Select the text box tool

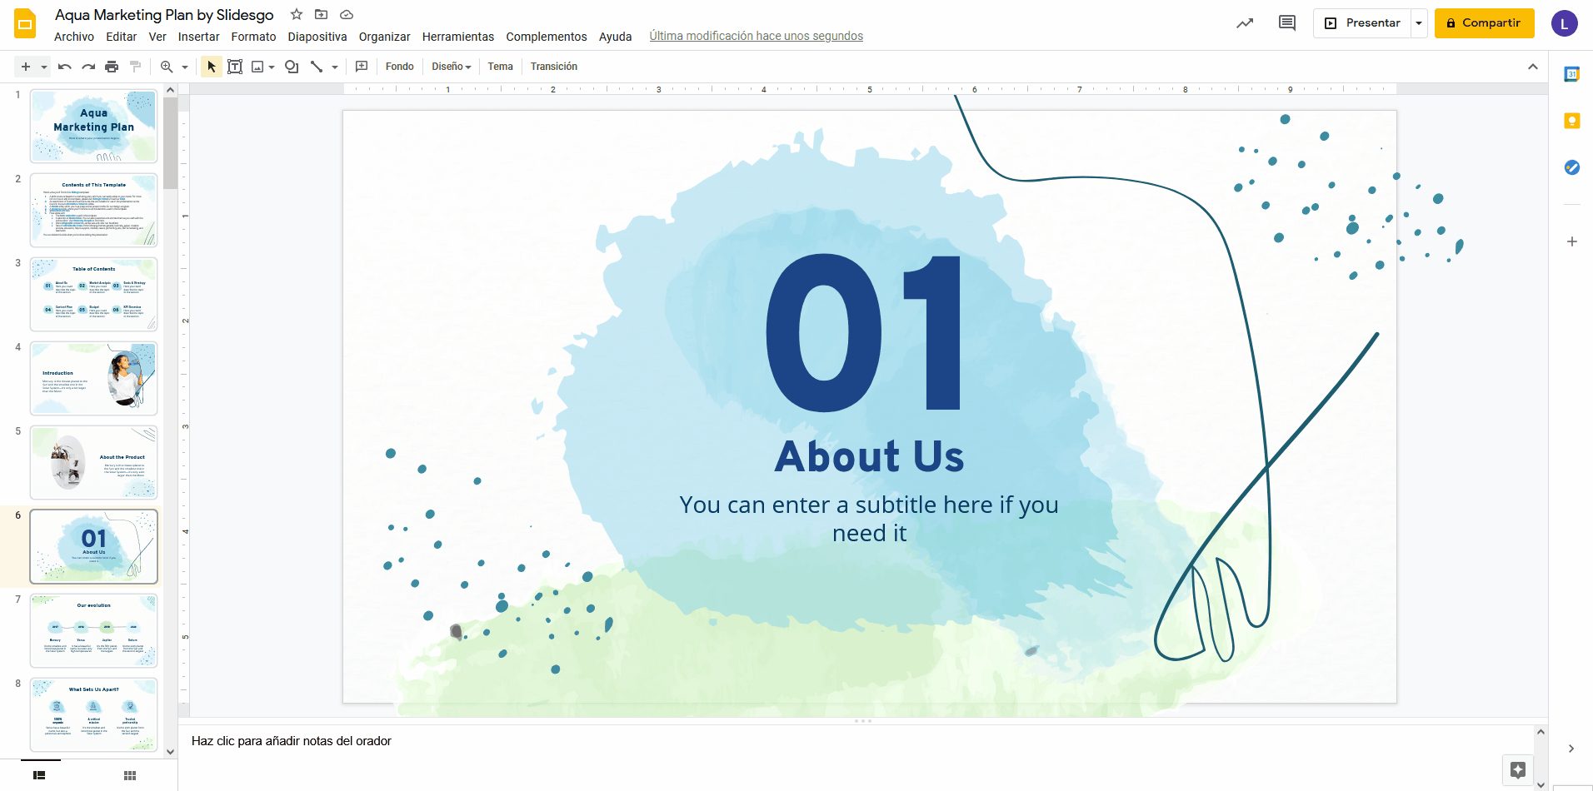(x=235, y=67)
